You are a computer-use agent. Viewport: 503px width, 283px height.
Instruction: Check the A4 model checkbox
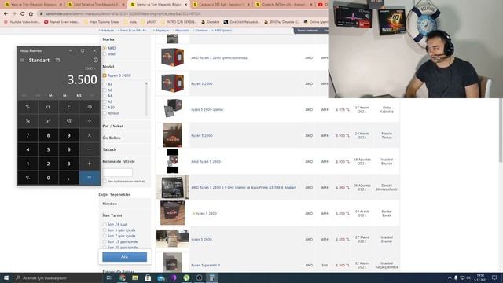105,84
